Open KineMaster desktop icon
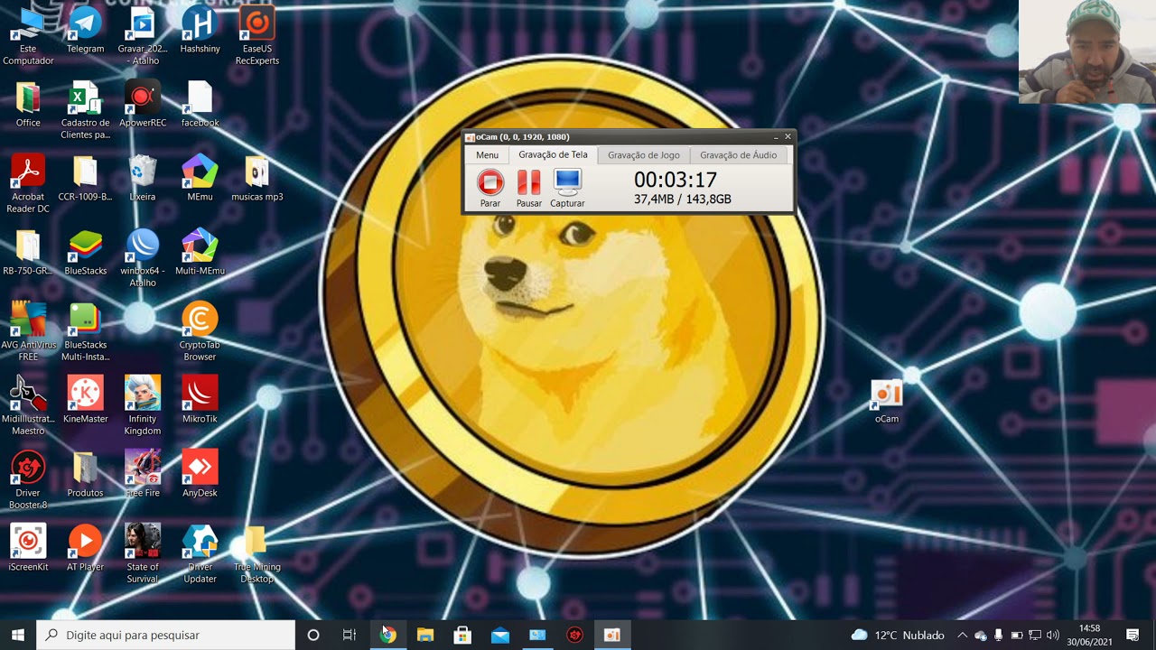 (85, 401)
